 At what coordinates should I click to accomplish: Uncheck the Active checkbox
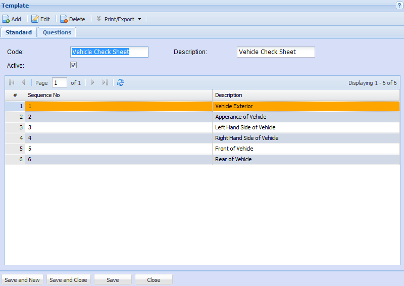tap(73, 65)
